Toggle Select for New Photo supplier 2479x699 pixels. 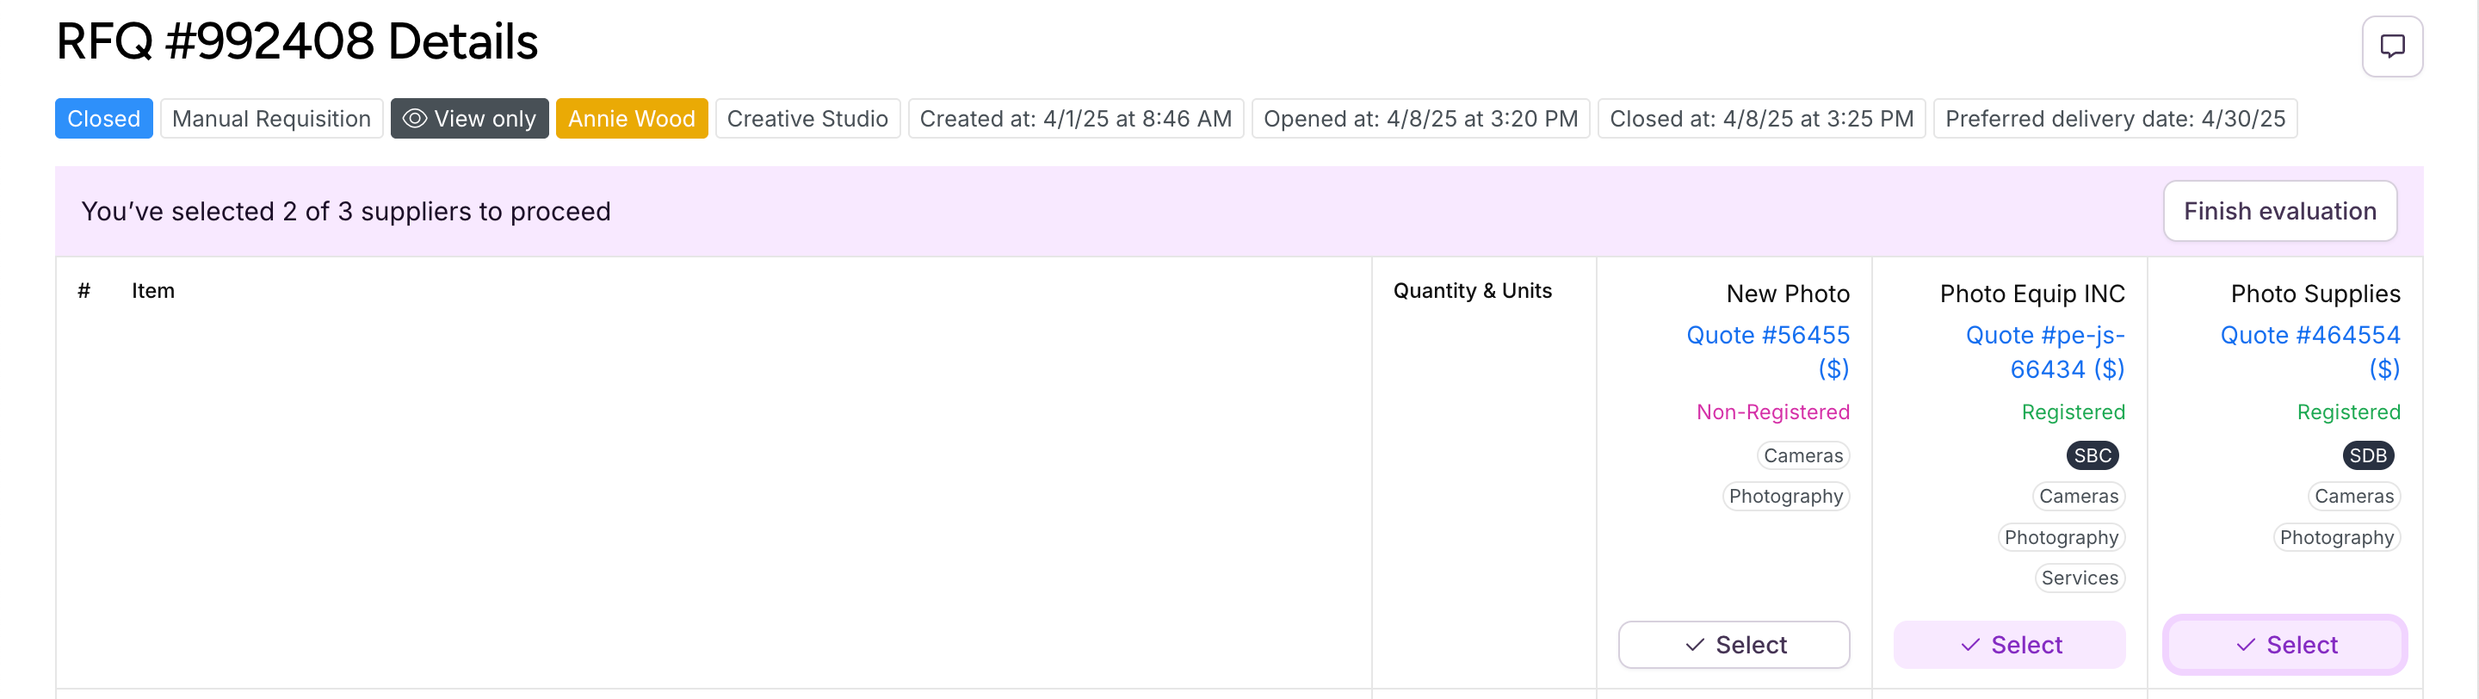point(1734,644)
